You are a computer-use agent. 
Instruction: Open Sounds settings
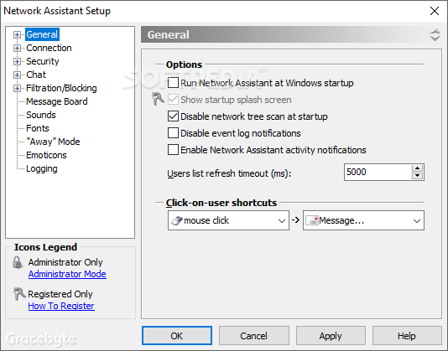(x=41, y=115)
